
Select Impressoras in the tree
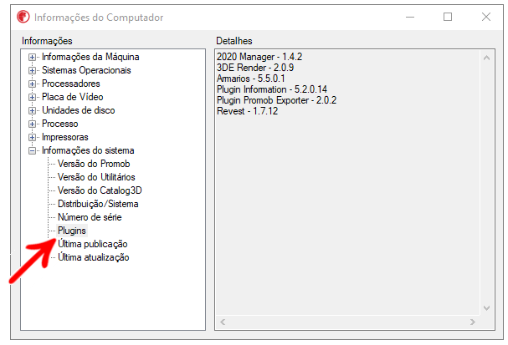[64, 137]
